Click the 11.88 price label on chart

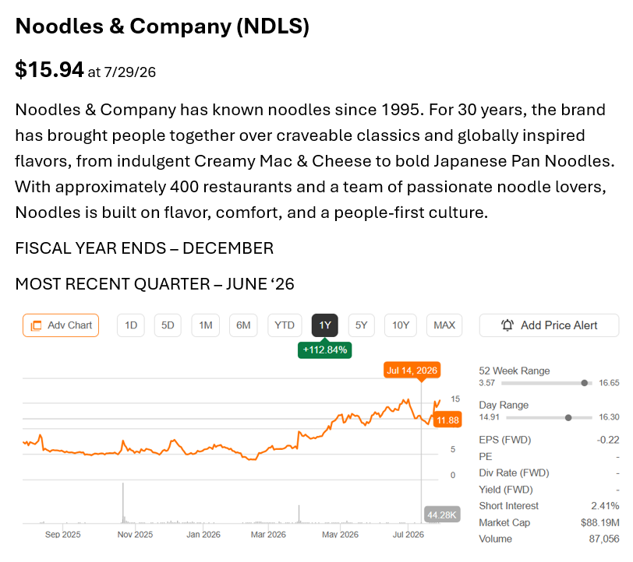click(447, 420)
